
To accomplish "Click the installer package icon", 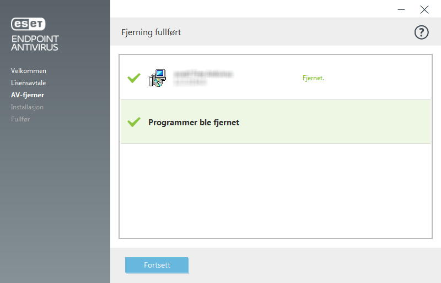I will point(157,78).
